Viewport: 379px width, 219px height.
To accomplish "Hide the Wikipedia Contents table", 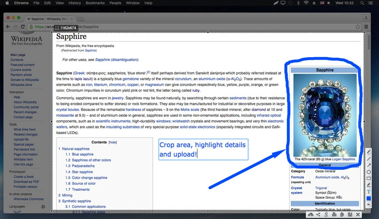I will pos(112,142).
